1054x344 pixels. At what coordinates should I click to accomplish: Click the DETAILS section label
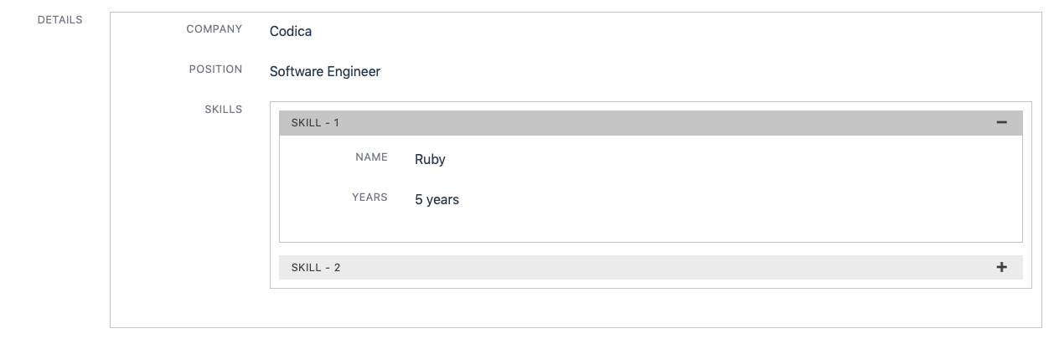[60, 20]
